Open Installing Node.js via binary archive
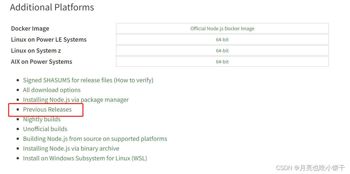Viewport: 350px width, 174px height. coord(71,148)
